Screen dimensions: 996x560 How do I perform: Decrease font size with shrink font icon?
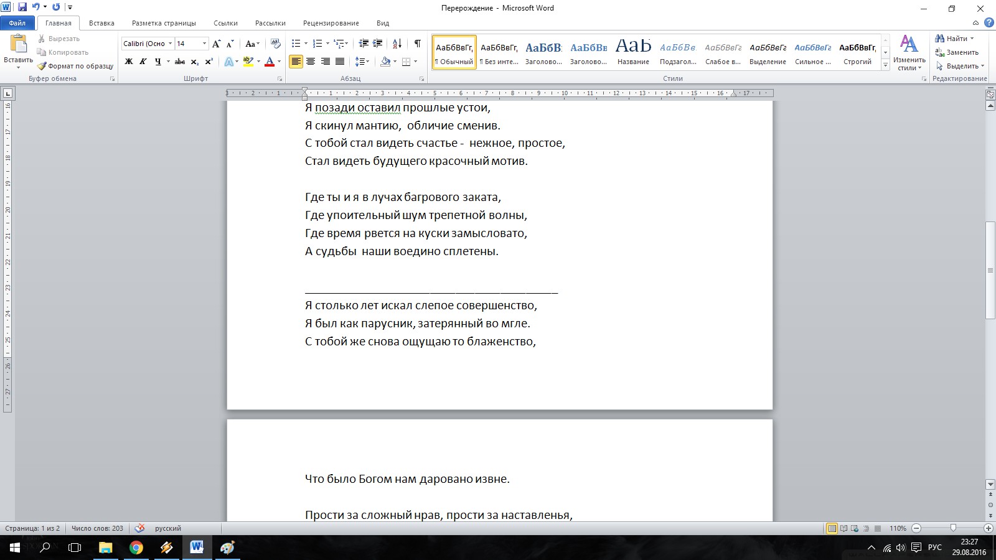[230, 44]
